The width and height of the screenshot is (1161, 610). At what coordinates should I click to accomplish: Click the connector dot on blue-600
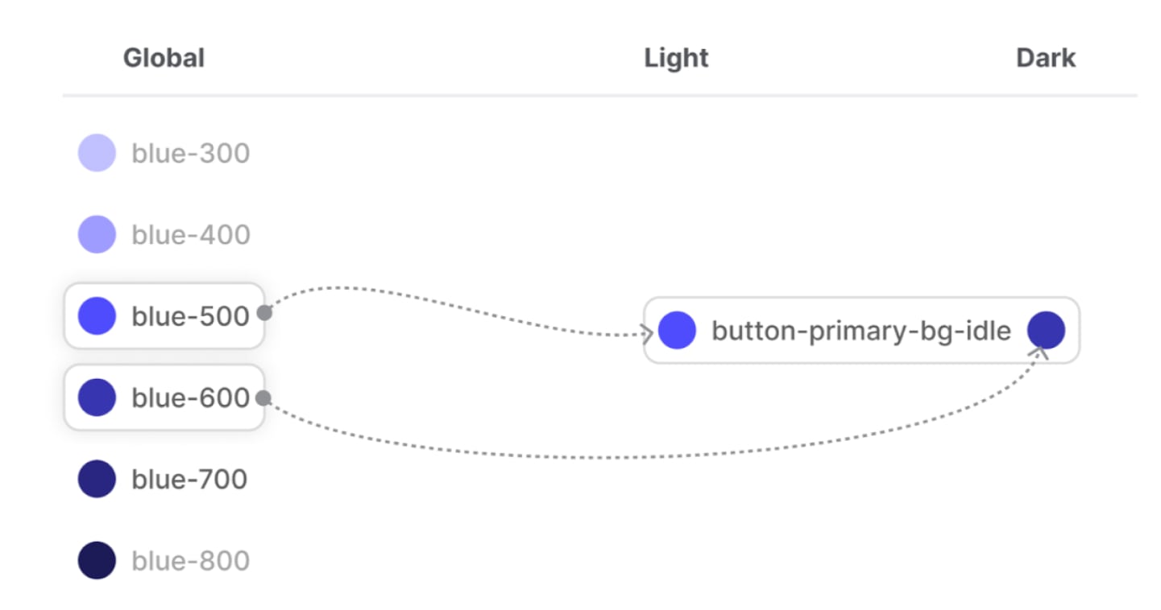[262, 398]
